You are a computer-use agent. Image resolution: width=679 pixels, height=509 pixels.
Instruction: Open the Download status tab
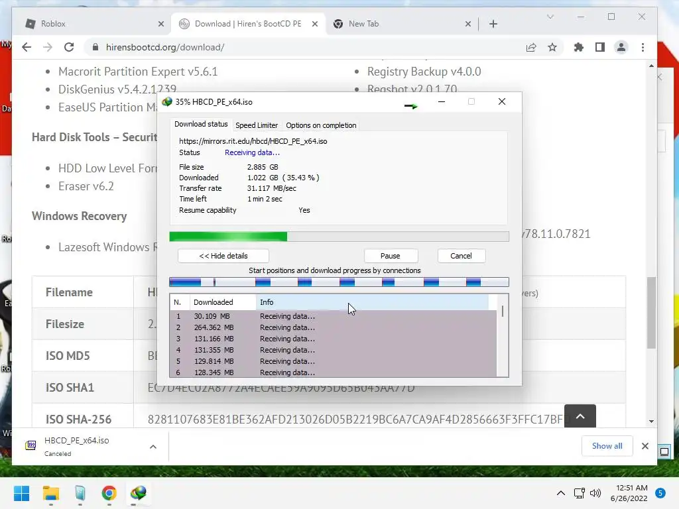201,124
